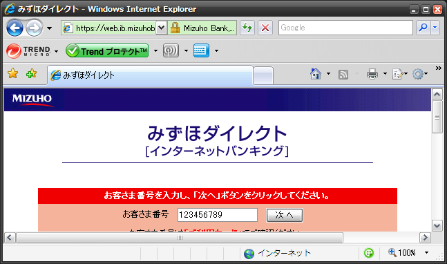
Task: Click the お客さま番号 input field
Action: [218, 215]
